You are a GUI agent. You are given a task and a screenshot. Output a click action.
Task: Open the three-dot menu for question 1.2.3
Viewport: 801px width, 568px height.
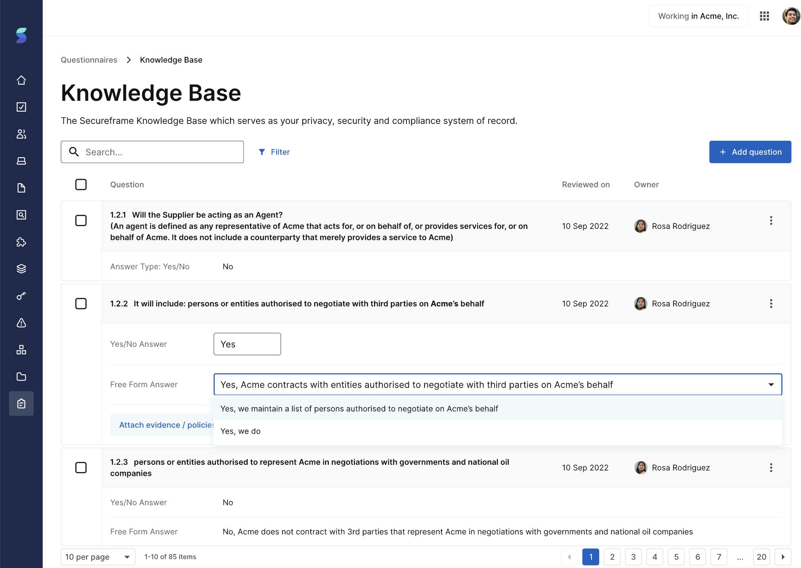(x=771, y=467)
